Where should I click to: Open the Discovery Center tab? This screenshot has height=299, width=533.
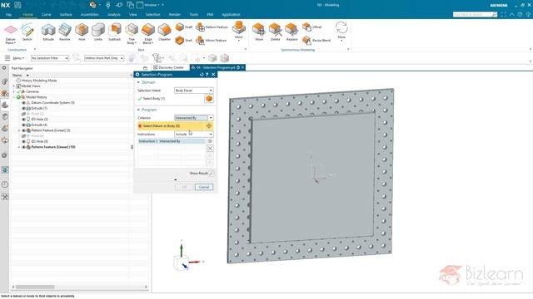pyautogui.click(x=168, y=67)
